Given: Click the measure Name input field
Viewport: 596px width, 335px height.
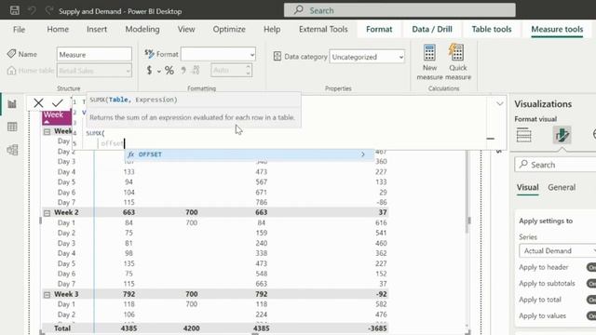Looking at the screenshot, I should tap(94, 54).
